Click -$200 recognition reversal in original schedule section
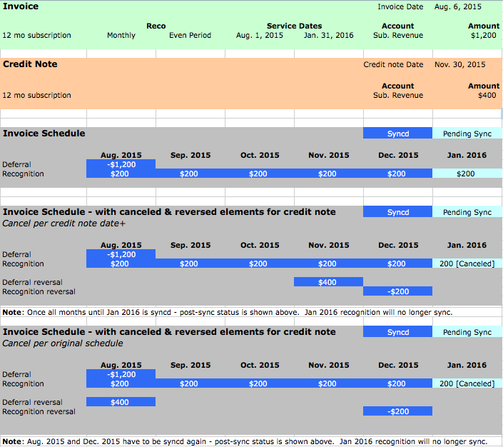Screen dimensions: 503x447 (398, 411)
